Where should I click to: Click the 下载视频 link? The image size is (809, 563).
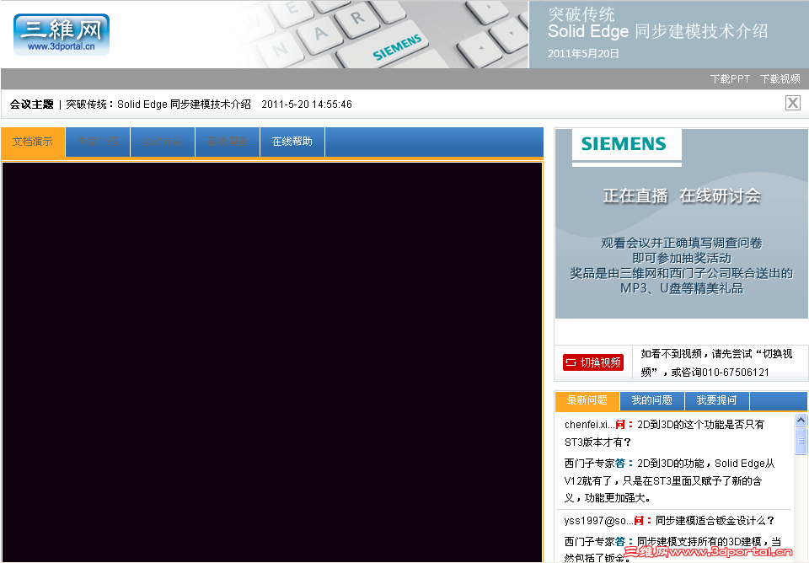pyautogui.click(x=780, y=79)
